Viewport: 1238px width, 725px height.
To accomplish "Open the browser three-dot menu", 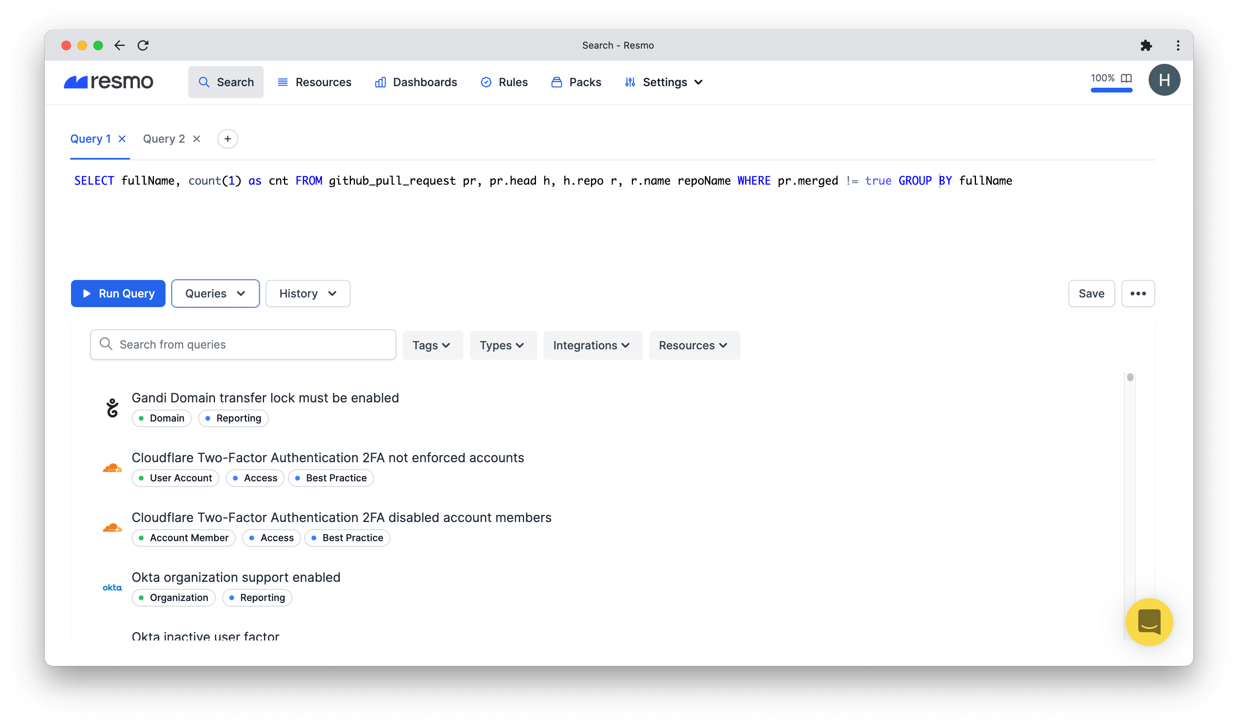I will click(1178, 46).
